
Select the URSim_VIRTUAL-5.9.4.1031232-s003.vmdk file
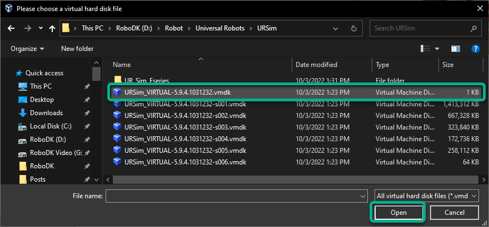point(185,127)
